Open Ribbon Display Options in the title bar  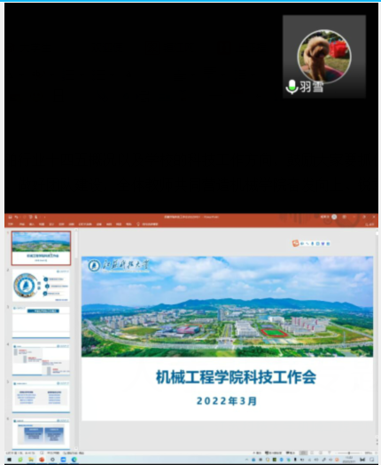(x=345, y=217)
